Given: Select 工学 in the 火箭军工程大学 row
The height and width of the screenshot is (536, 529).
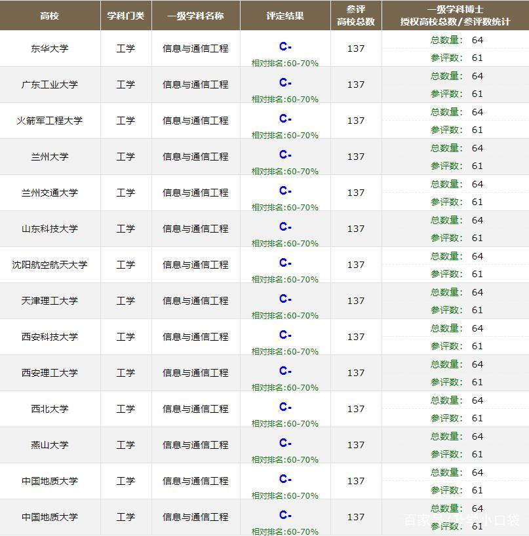Looking at the screenshot, I should point(126,121).
